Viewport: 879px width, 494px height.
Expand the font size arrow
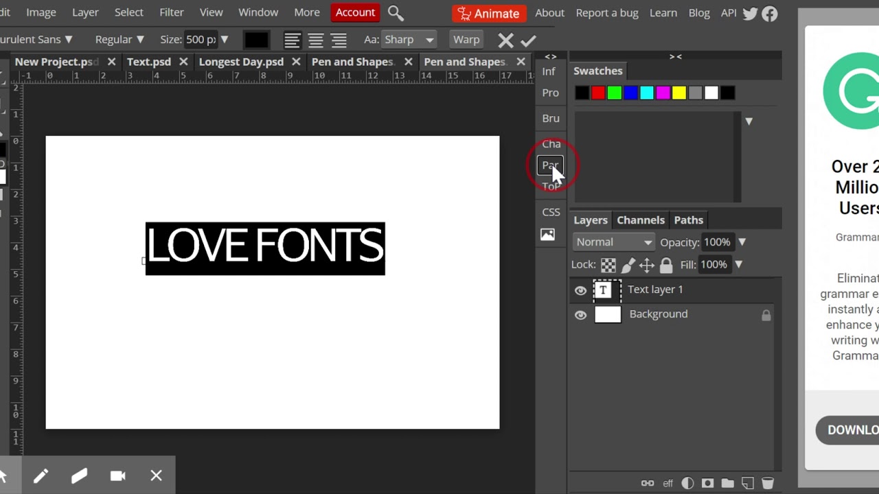224,40
